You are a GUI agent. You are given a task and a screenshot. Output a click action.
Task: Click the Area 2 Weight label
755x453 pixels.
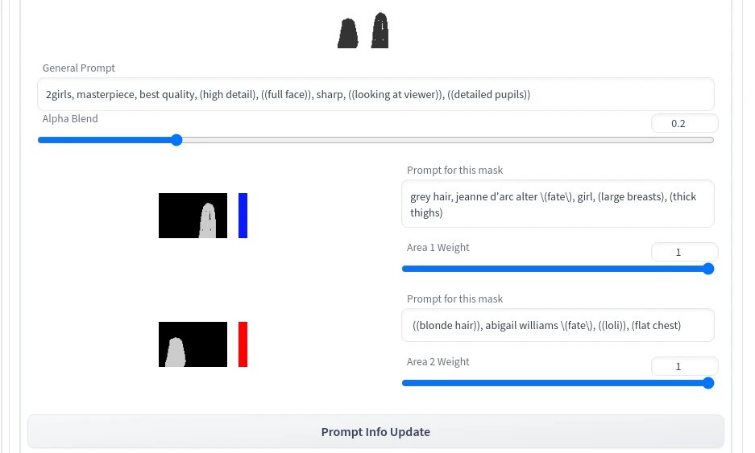(x=438, y=361)
